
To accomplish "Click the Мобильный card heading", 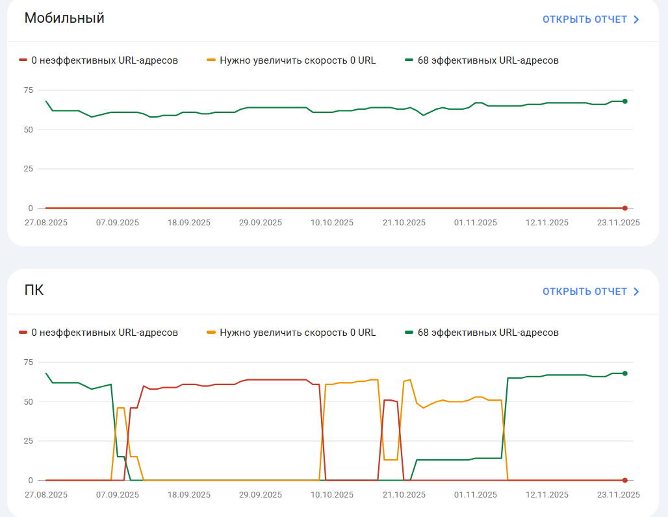I will (x=64, y=18).
